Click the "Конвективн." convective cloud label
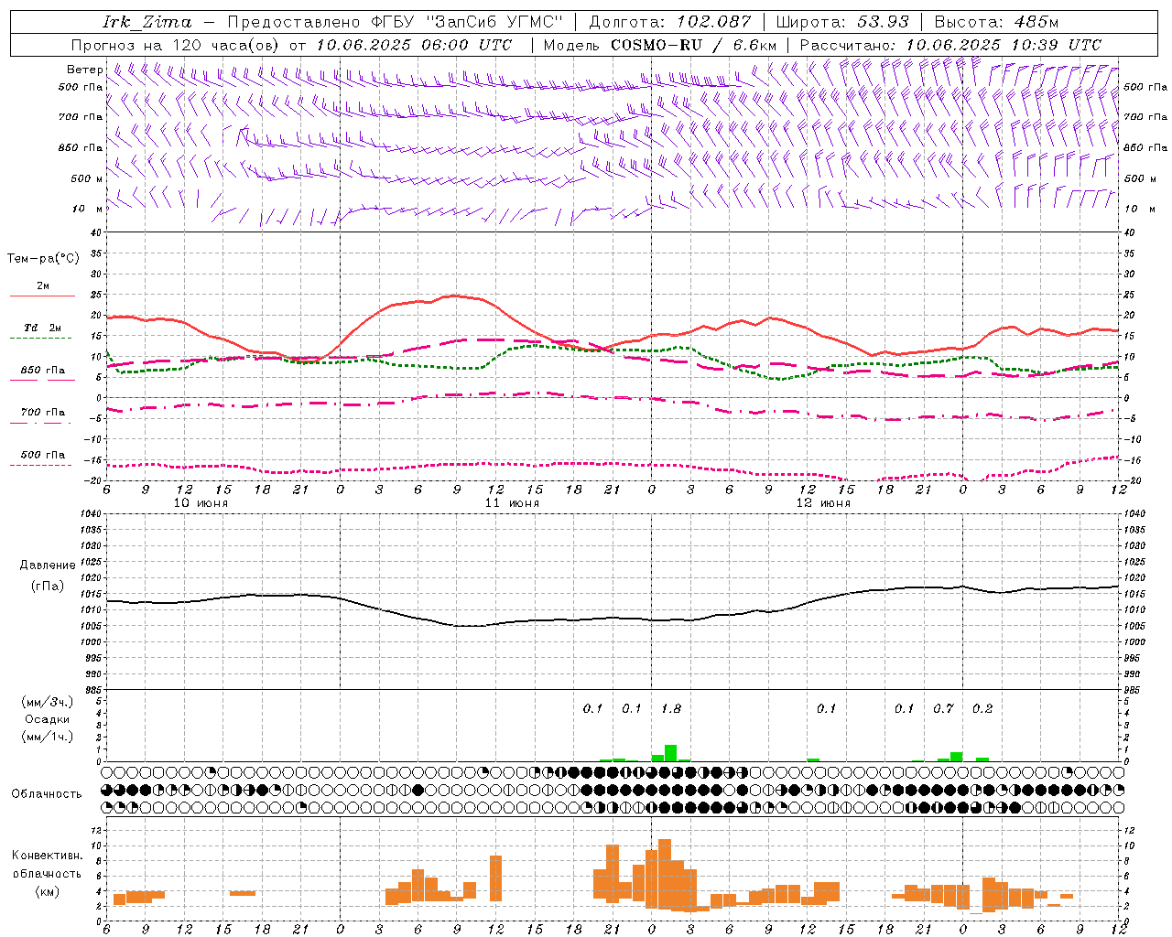This screenshot has width=1172, height=937. pyautogui.click(x=47, y=856)
